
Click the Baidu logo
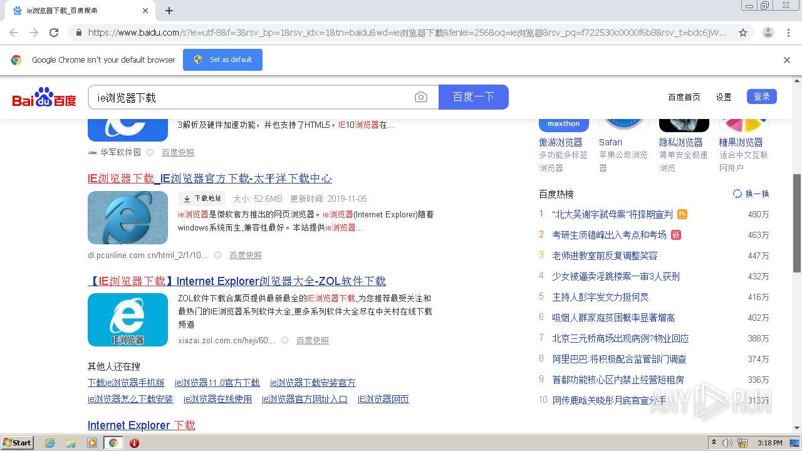[44, 97]
